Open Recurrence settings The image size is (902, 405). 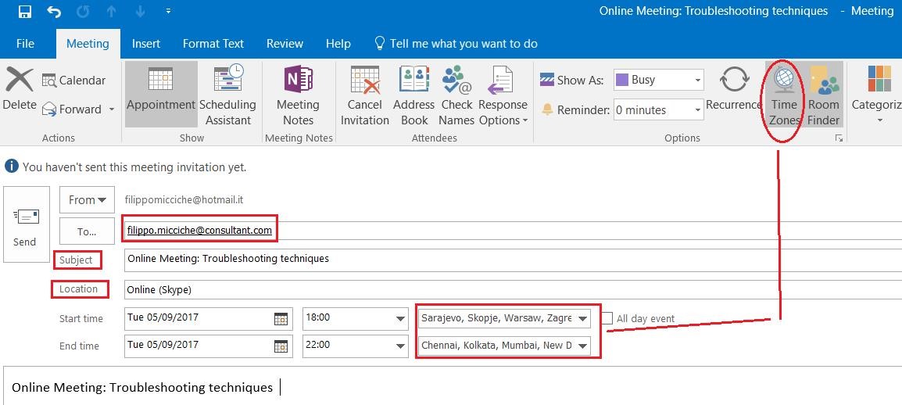(733, 89)
